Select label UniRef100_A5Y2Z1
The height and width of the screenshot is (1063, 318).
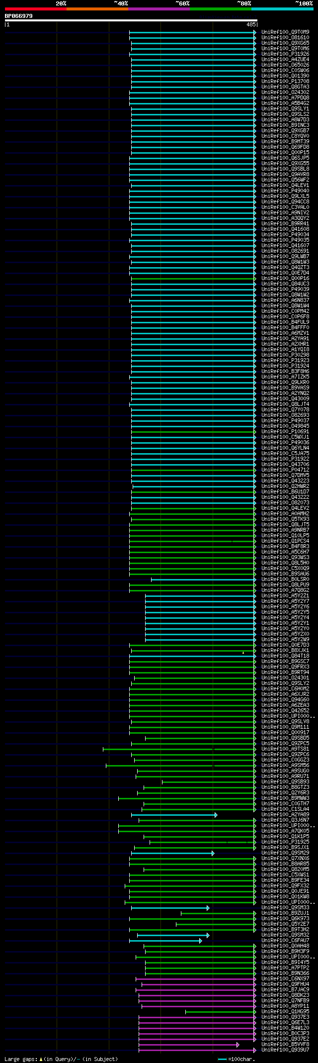coord(285,595)
